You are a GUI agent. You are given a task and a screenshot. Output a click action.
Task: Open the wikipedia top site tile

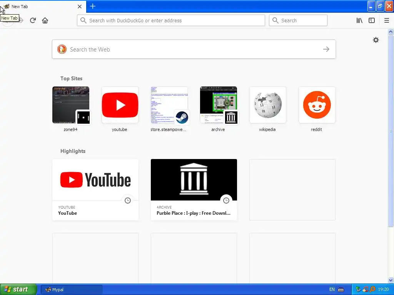coord(268,105)
